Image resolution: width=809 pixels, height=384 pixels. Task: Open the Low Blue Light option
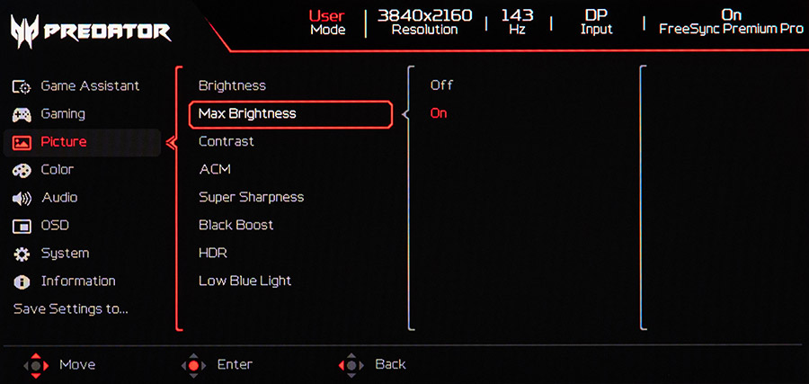tap(245, 281)
